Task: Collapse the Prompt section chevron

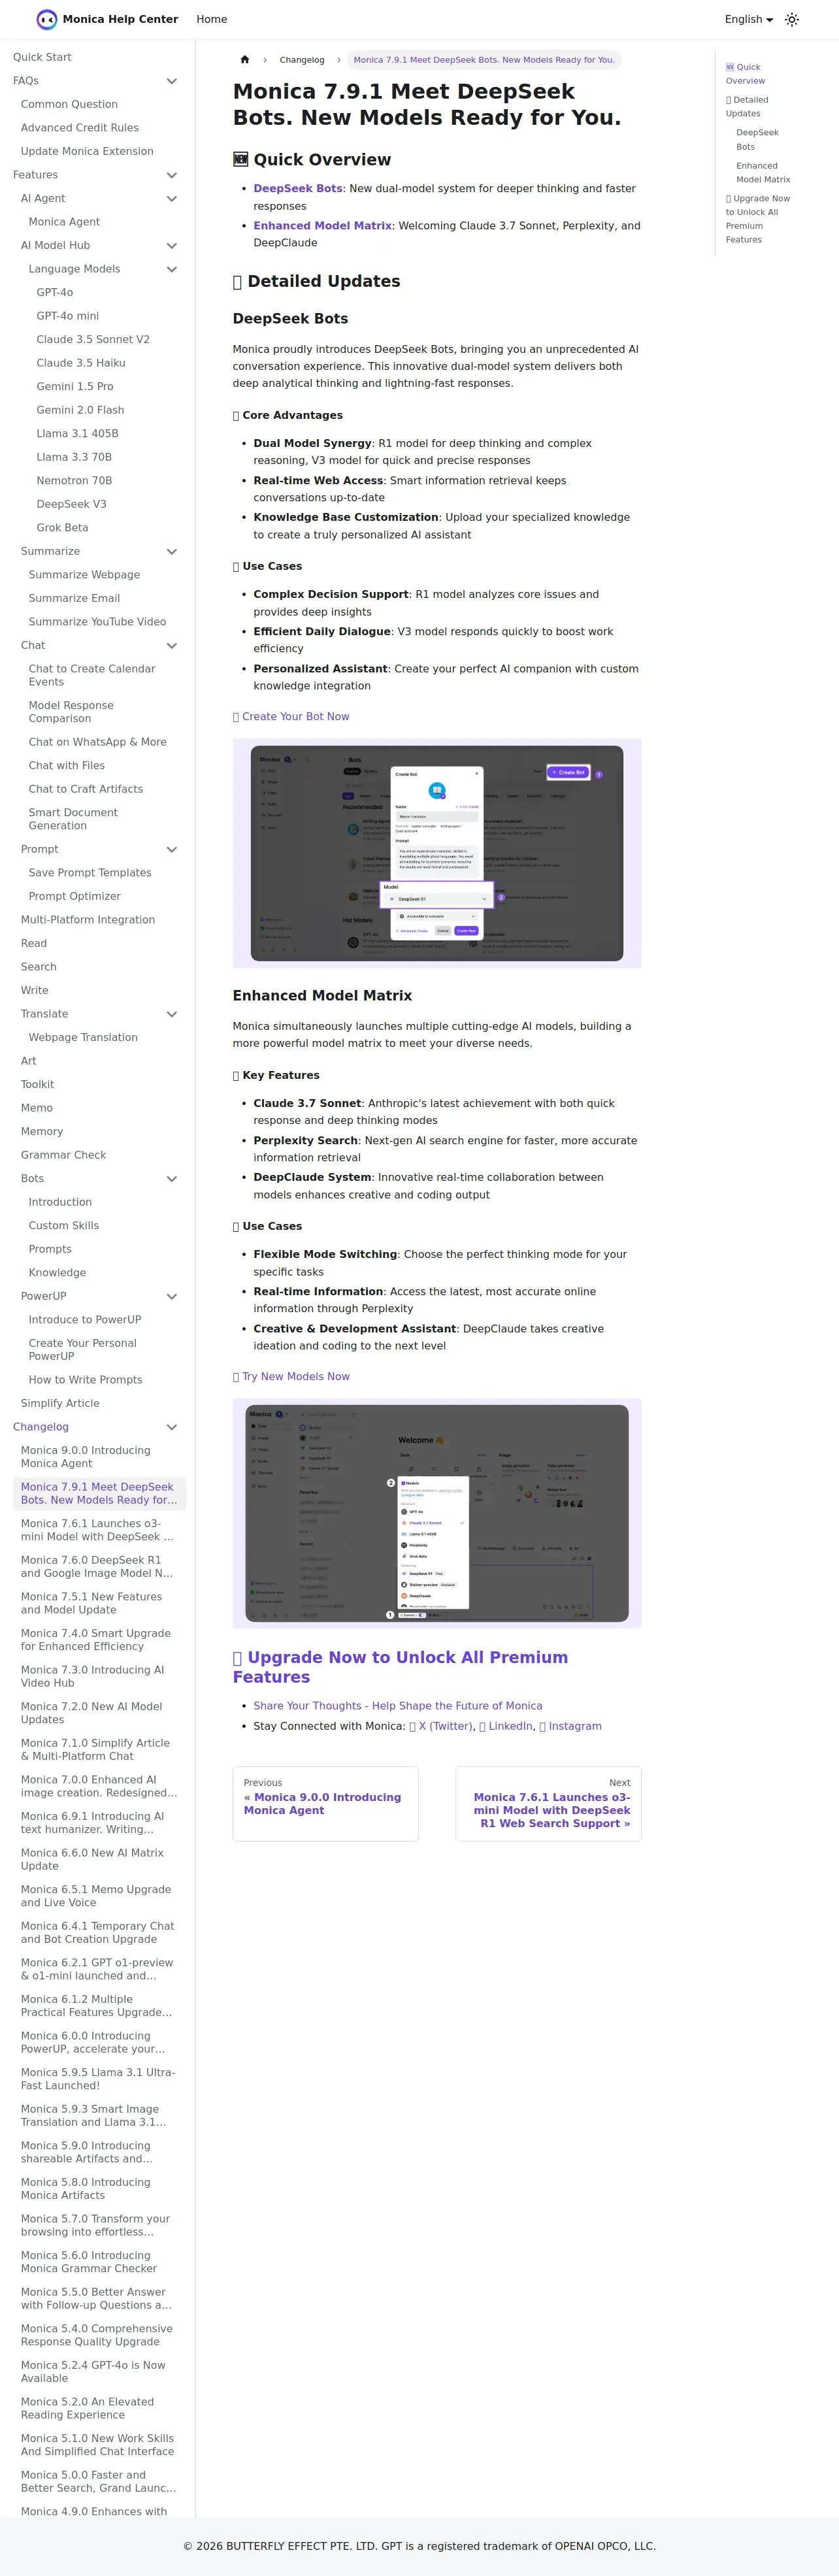Action: [172, 849]
